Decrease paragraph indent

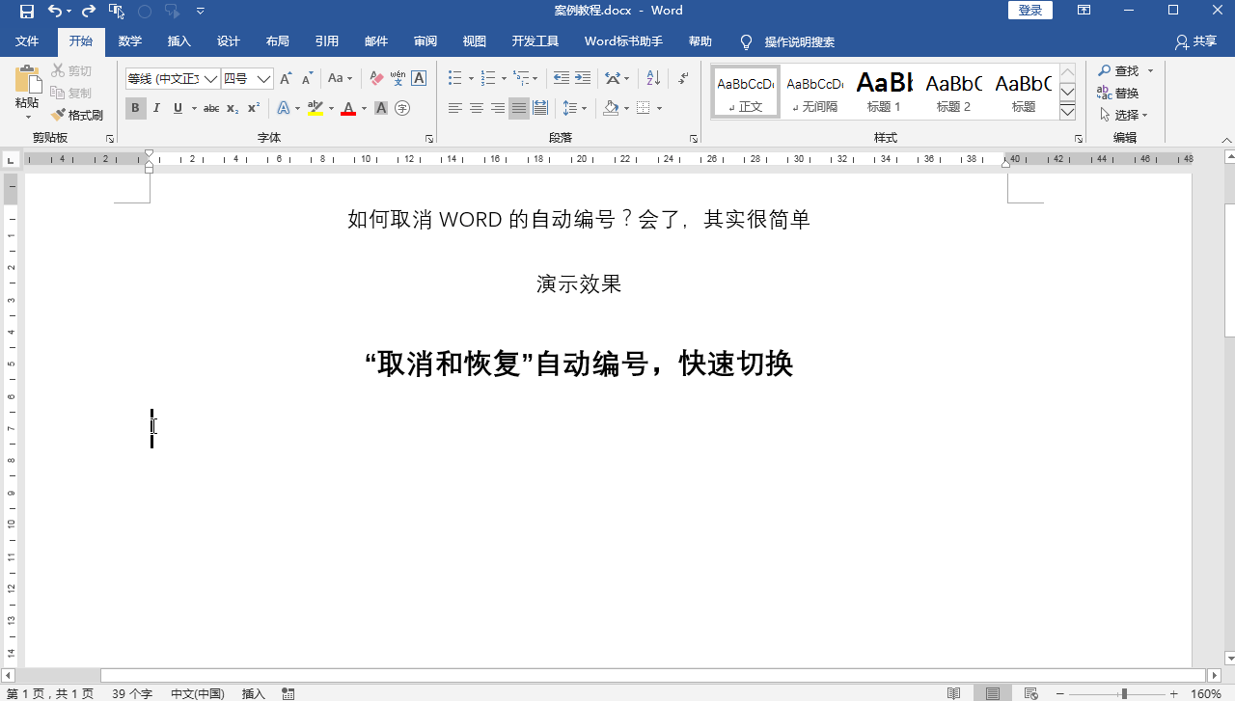click(561, 79)
